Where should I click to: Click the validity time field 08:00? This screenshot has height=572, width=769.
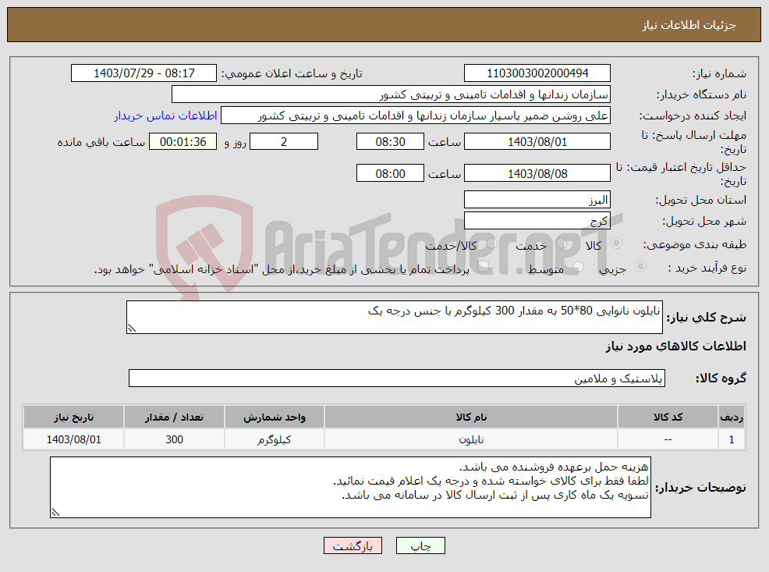tap(390, 173)
